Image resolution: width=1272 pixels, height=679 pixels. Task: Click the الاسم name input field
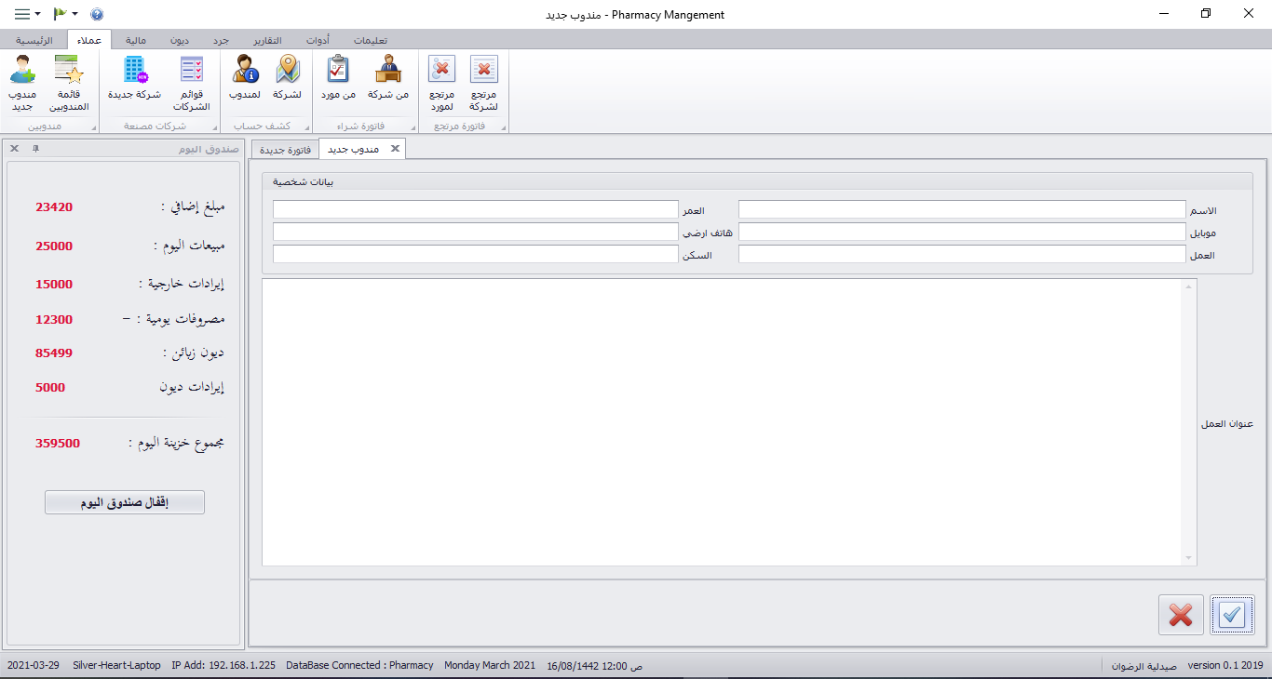962,209
